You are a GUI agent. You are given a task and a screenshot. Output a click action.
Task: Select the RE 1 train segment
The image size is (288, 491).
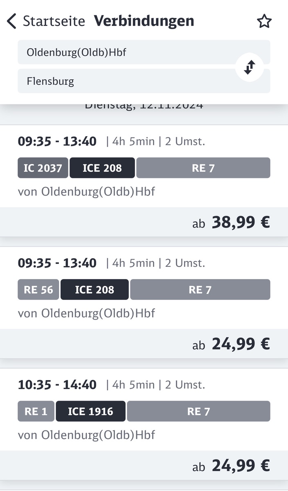(36, 411)
